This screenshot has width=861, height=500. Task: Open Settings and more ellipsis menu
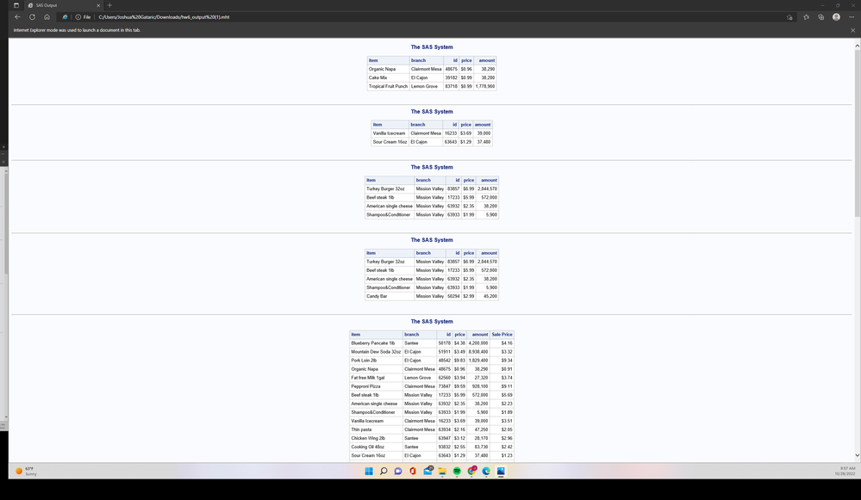(852, 17)
